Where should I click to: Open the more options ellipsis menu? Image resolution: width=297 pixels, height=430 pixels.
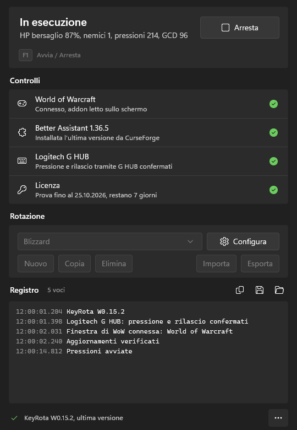point(278,418)
